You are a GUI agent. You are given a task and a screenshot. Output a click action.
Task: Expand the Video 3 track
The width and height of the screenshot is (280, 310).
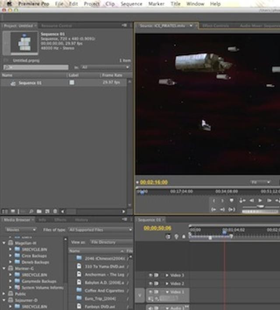pos(167,275)
